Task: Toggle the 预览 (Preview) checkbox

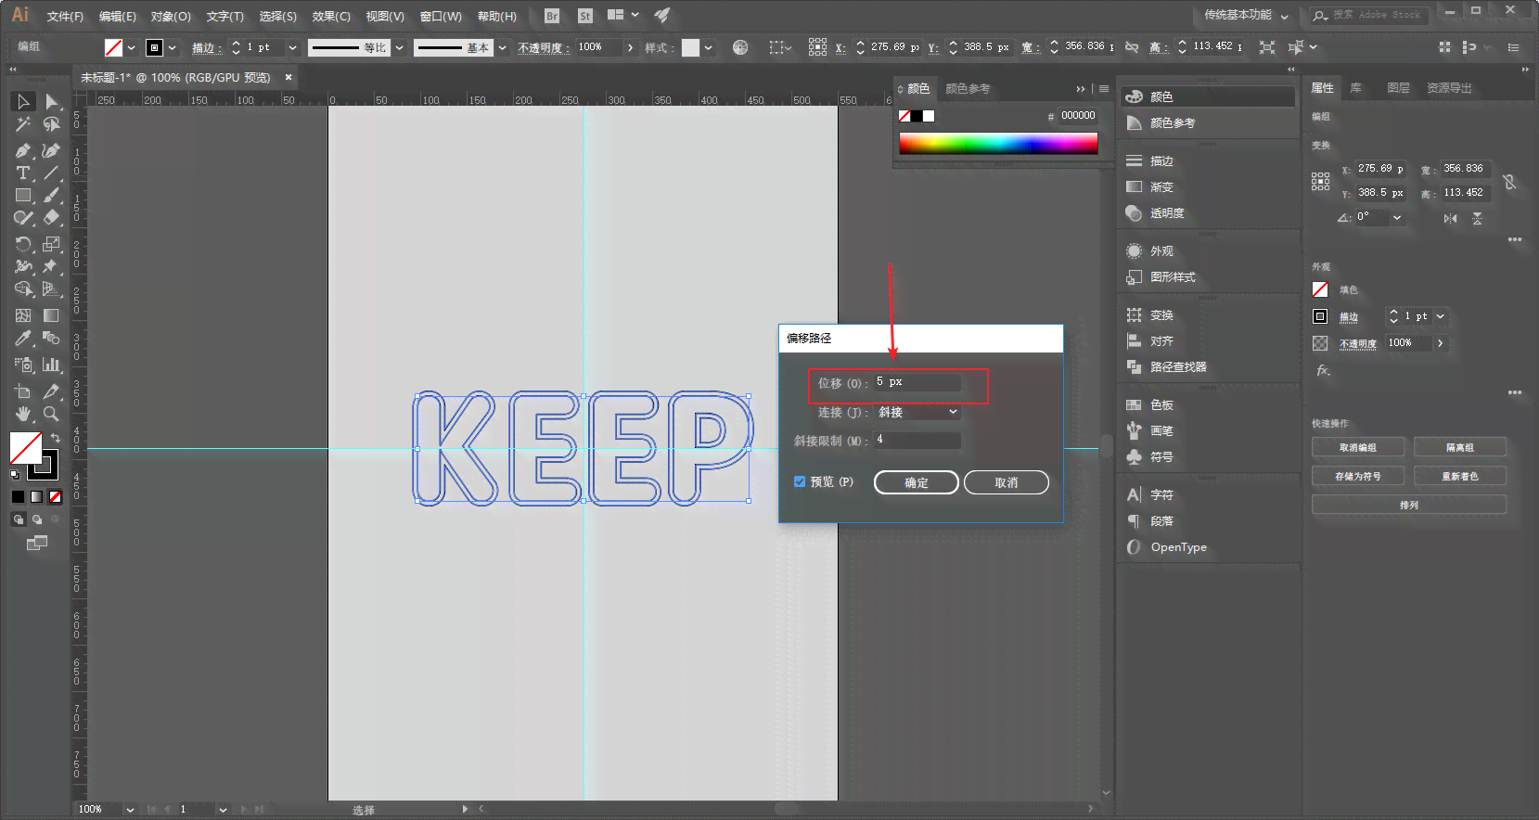Action: coord(800,481)
